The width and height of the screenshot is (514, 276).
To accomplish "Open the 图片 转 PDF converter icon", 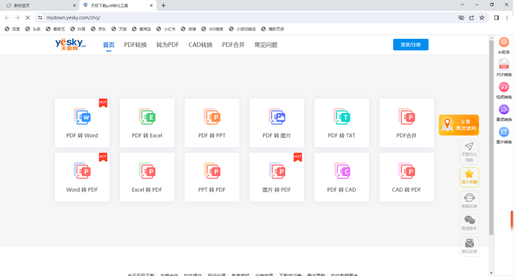I will pyautogui.click(x=277, y=171).
